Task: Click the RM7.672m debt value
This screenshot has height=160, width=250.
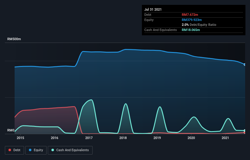Action: [190, 15]
